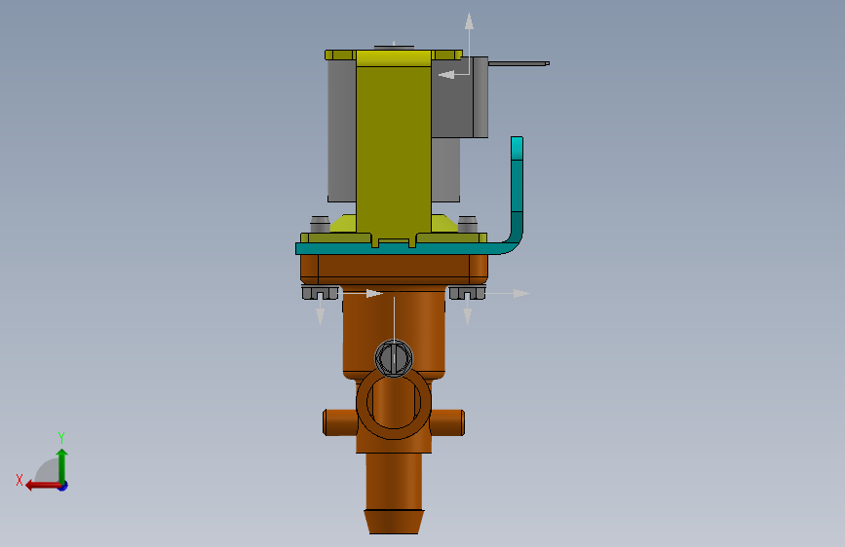Screen dimensions: 845x547
Task: Select the right screw head above the flange
Action: tap(467, 224)
